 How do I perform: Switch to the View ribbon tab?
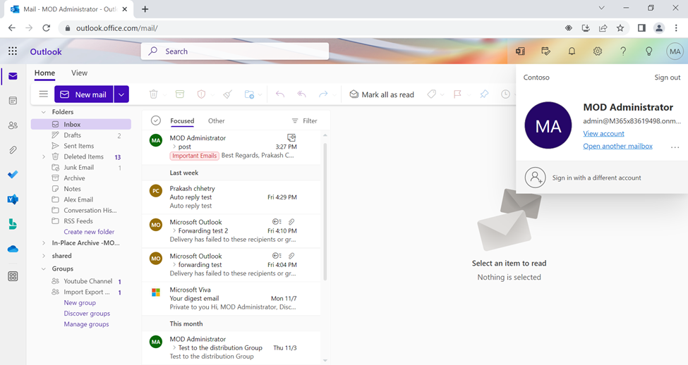coord(80,73)
